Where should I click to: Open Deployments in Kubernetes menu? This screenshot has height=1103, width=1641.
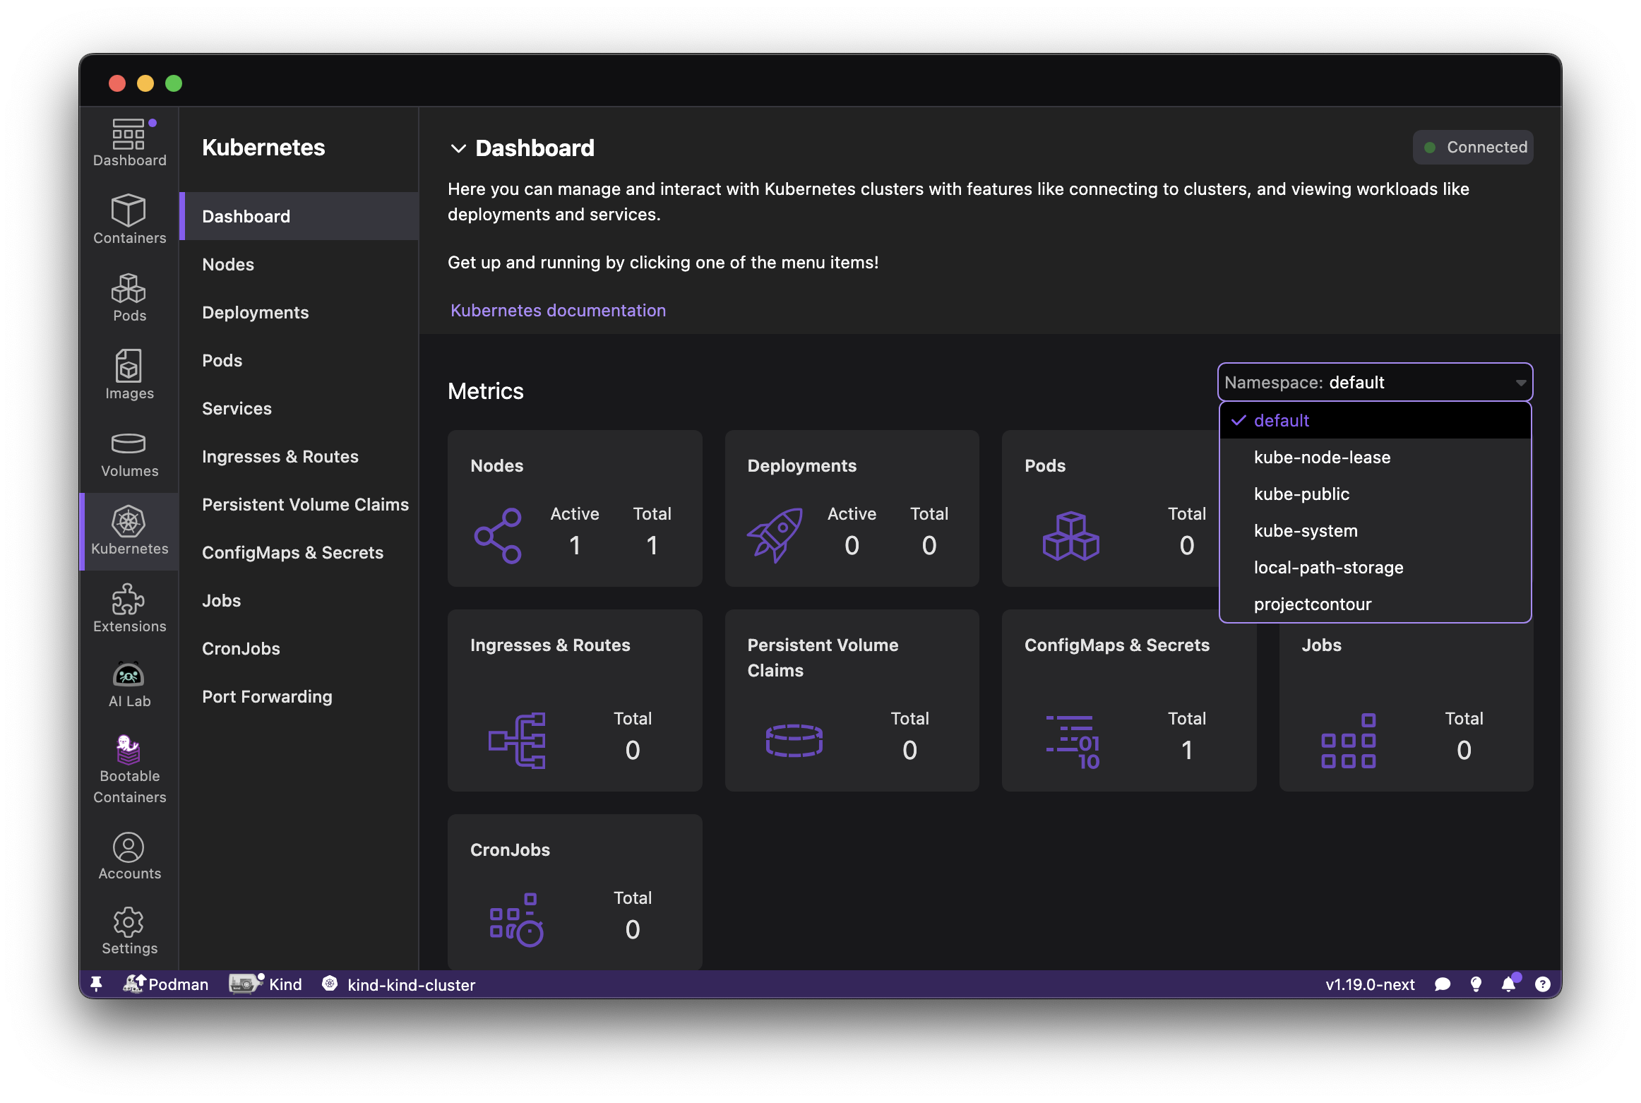pos(255,313)
